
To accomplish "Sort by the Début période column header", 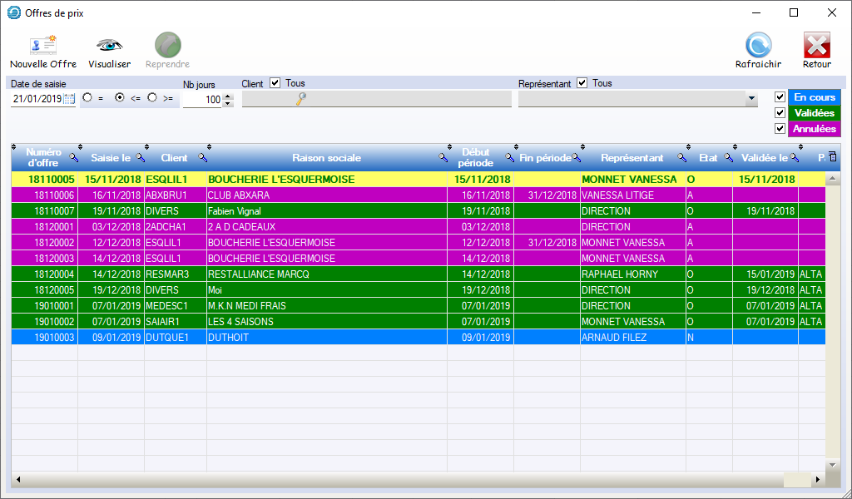I will pos(475,158).
